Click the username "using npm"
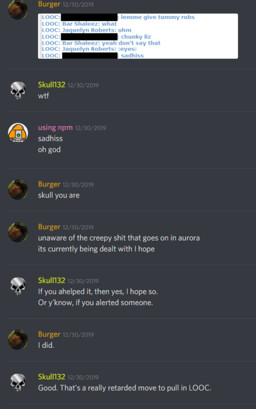 point(55,128)
